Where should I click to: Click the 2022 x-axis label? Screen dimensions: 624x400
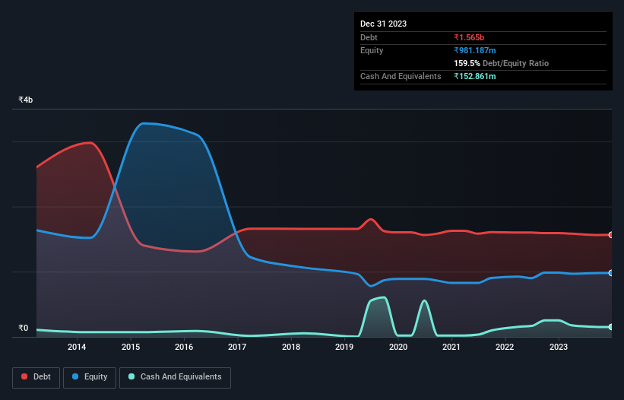(505, 347)
